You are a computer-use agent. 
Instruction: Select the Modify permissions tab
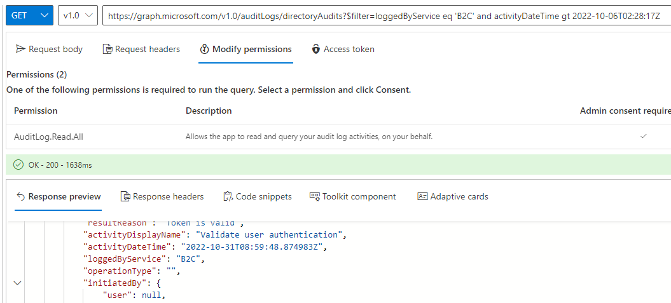pyautogui.click(x=246, y=49)
